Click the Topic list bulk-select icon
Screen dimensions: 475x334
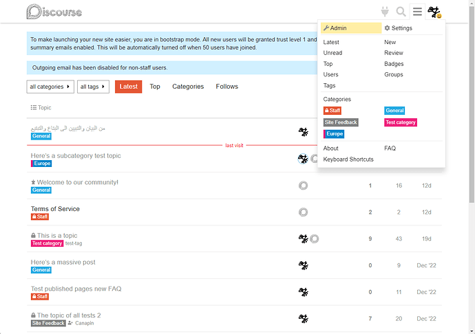33,107
